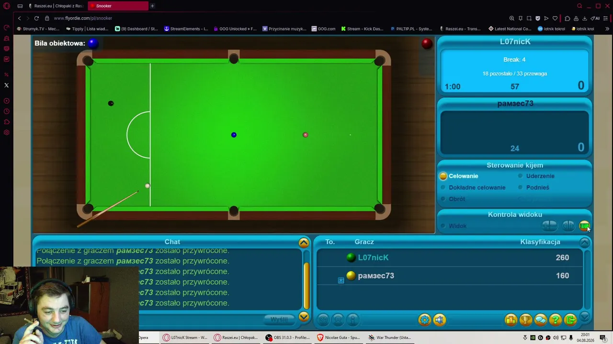
Task: Click the info icon below the player list
Action: tap(353, 320)
